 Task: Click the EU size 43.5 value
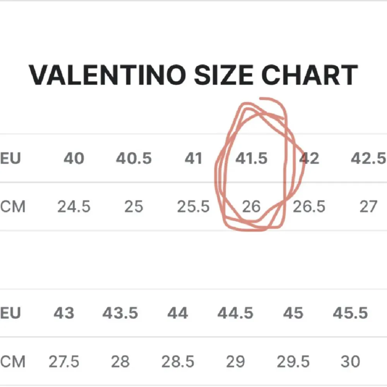pos(120,313)
